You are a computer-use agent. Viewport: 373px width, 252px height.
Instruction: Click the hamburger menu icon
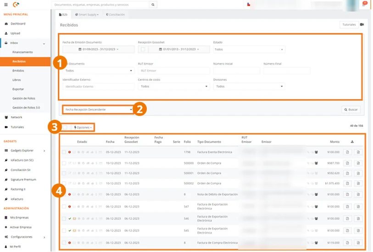6,5
